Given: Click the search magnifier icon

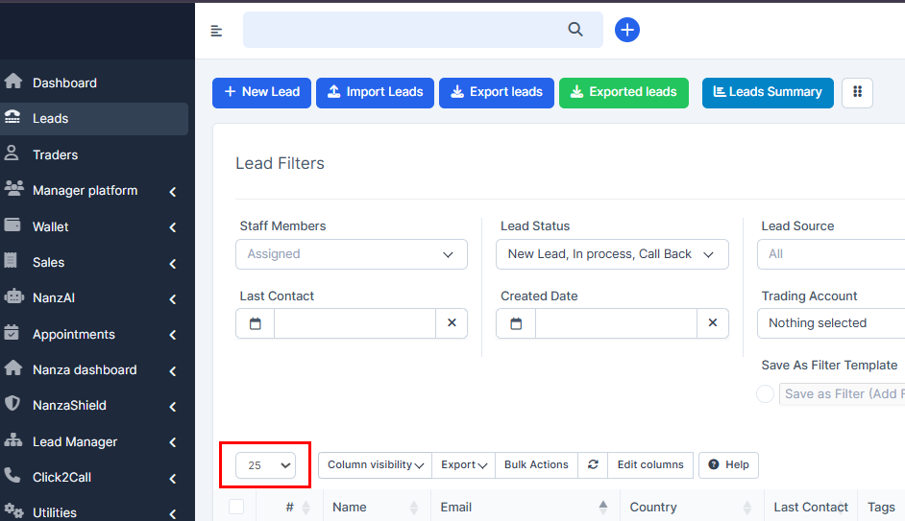Looking at the screenshot, I should click(575, 30).
